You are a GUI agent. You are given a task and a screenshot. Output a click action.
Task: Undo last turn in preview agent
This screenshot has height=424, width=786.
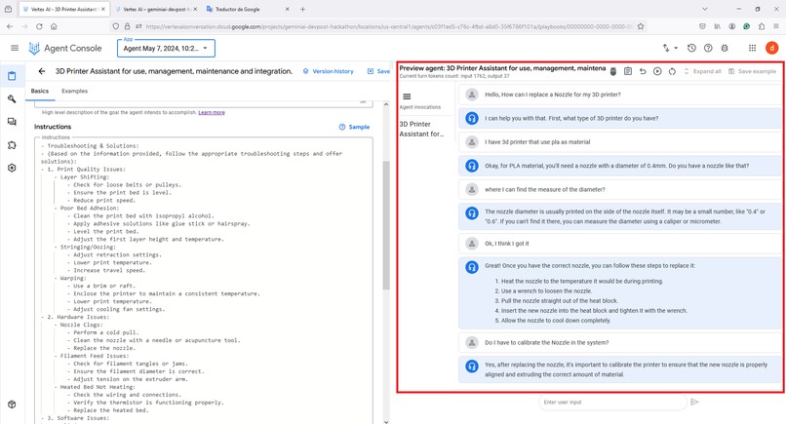coord(643,72)
